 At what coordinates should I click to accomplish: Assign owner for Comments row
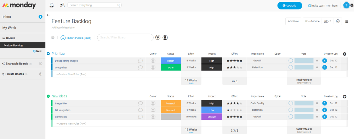(x=153, y=117)
